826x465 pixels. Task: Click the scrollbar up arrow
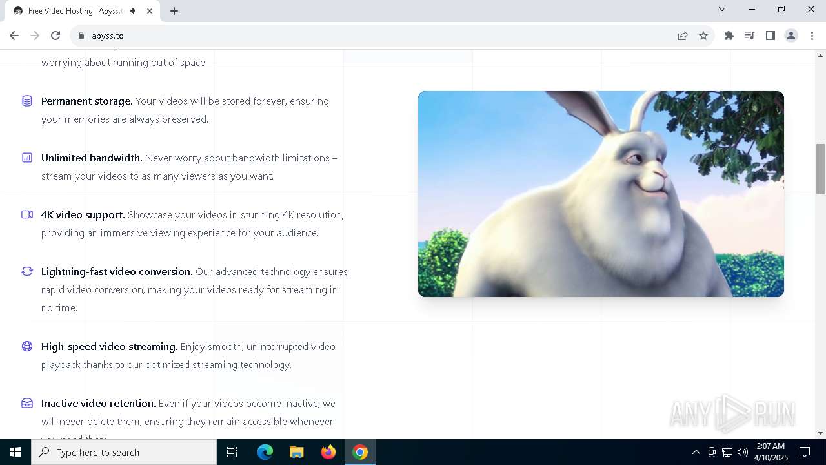click(x=820, y=56)
